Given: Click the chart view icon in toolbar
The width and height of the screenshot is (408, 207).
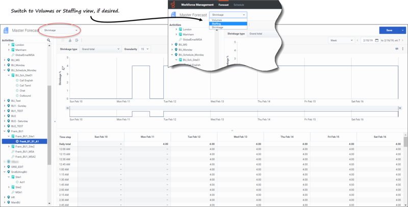Looking at the screenshot, I should click(70, 40).
